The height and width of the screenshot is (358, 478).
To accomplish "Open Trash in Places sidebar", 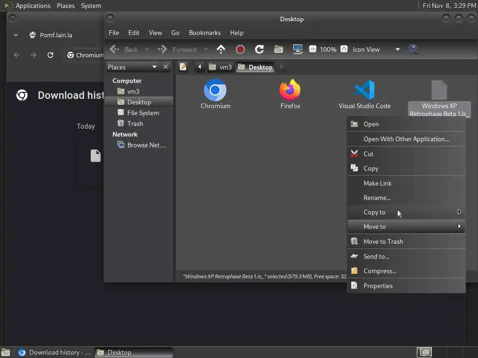I will point(139,123).
